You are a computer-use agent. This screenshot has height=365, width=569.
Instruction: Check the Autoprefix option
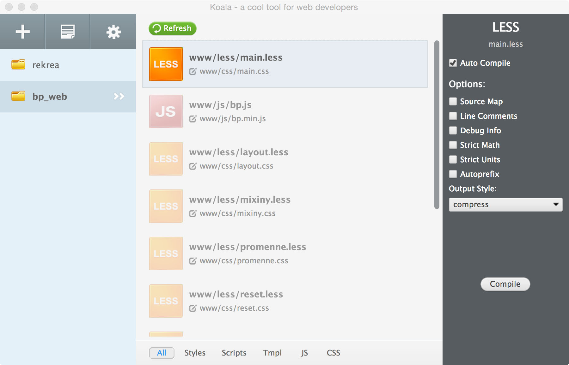click(453, 174)
